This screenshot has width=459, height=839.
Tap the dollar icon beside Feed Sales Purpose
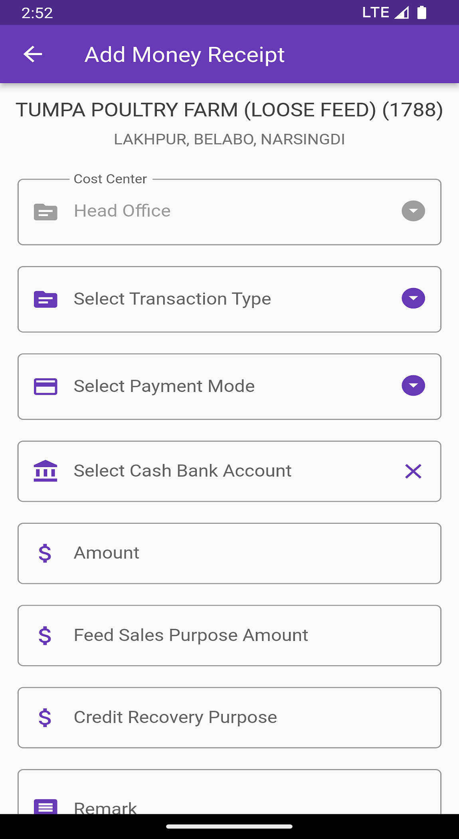(x=45, y=636)
